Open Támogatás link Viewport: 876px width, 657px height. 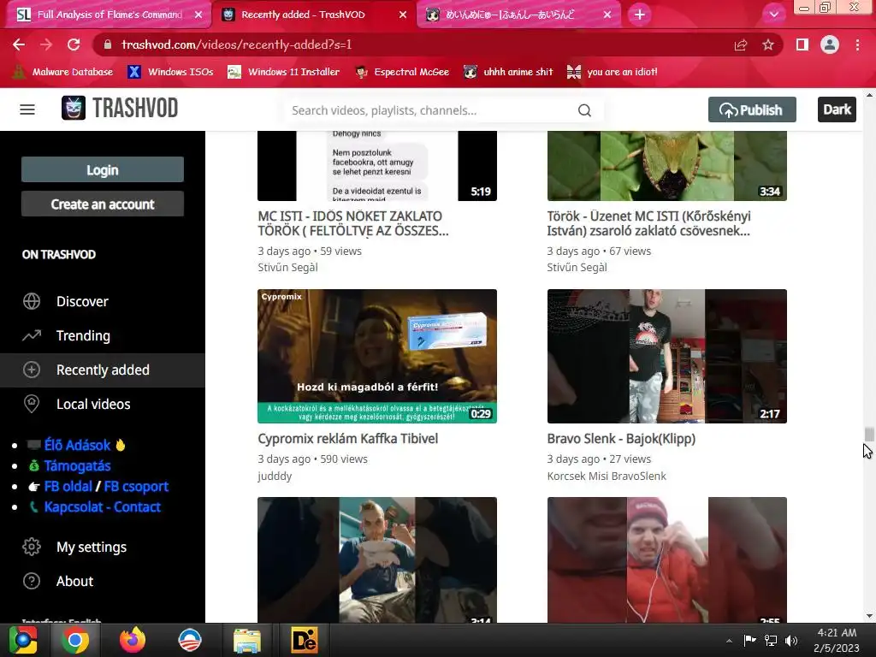point(77,466)
